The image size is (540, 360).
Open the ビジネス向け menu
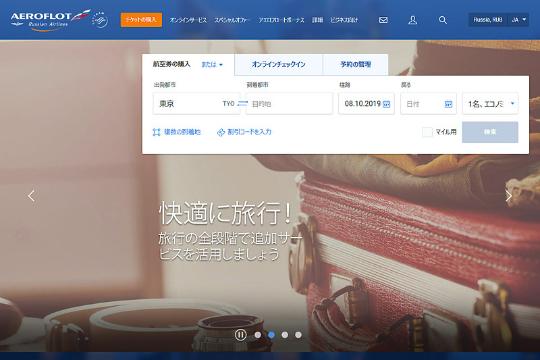coord(344,20)
